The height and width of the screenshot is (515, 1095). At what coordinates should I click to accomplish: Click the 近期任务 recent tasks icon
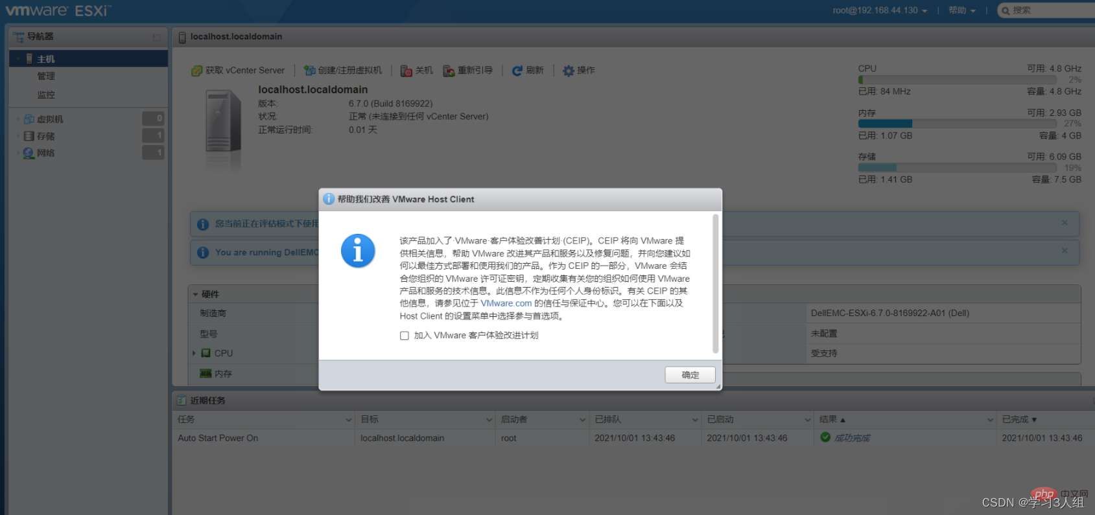tap(182, 400)
